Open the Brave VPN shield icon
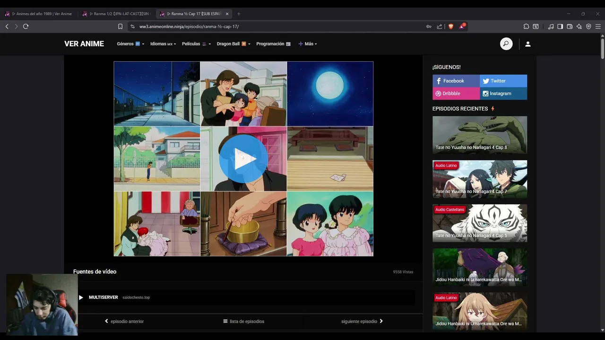This screenshot has width=605, height=340. 588,26
